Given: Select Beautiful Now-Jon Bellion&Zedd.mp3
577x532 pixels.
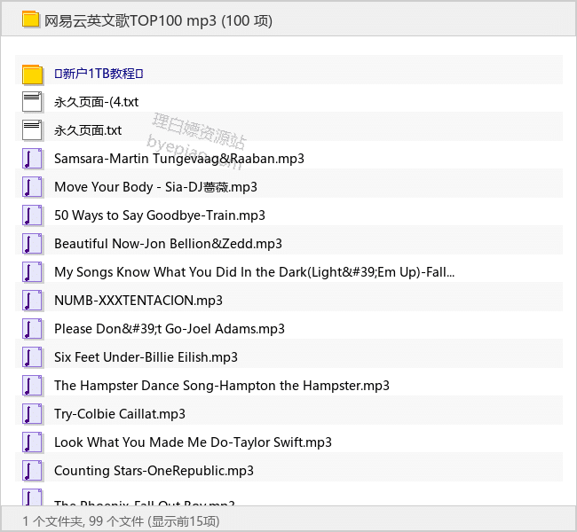Looking at the screenshot, I should pyautogui.click(x=168, y=243).
